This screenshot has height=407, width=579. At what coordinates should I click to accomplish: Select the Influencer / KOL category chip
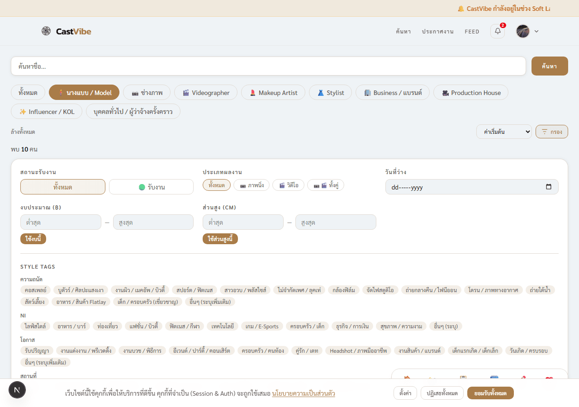tap(47, 111)
